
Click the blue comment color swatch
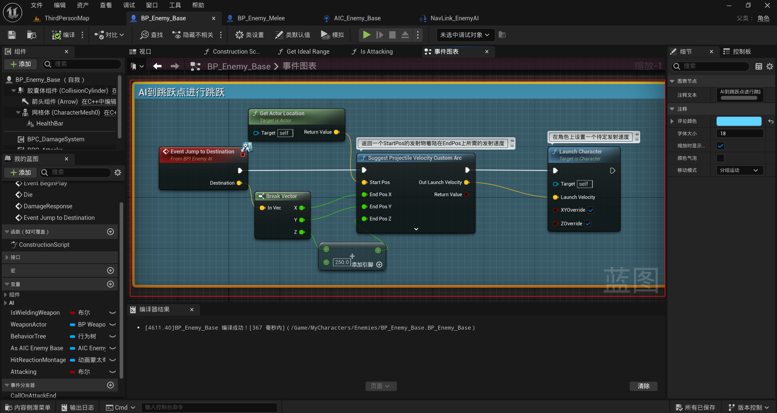click(739, 121)
